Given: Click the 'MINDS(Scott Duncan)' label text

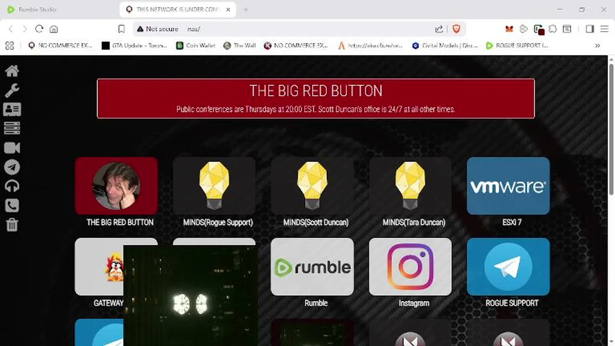Looking at the screenshot, I should tap(316, 222).
